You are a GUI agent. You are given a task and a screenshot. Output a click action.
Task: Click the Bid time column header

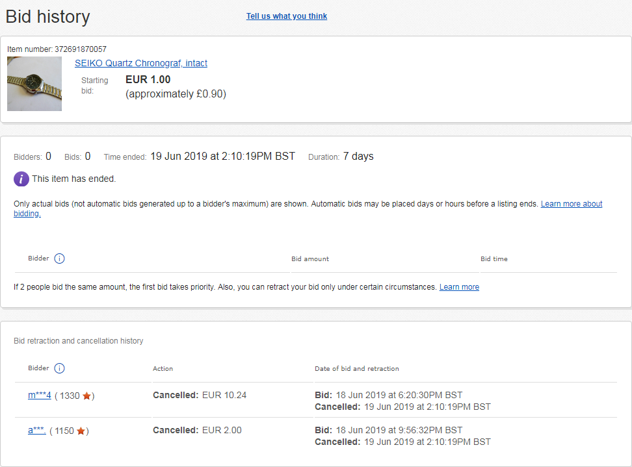pyautogui.click(x=494, y=259)
